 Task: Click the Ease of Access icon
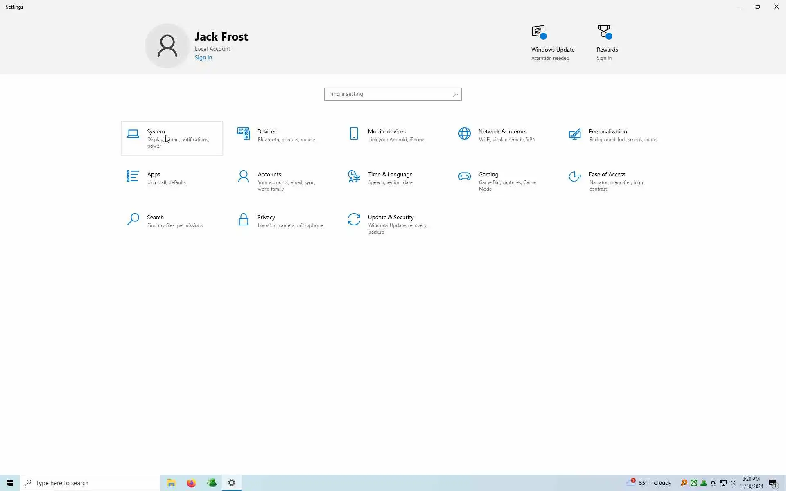click(x=575, y=176)
